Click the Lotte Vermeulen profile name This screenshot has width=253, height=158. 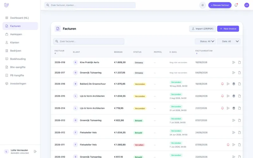click(19, 150)
